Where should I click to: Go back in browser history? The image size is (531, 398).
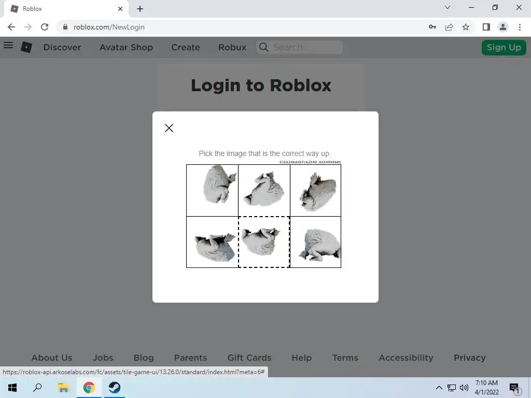pyautogui.click(x=11, y=27)
